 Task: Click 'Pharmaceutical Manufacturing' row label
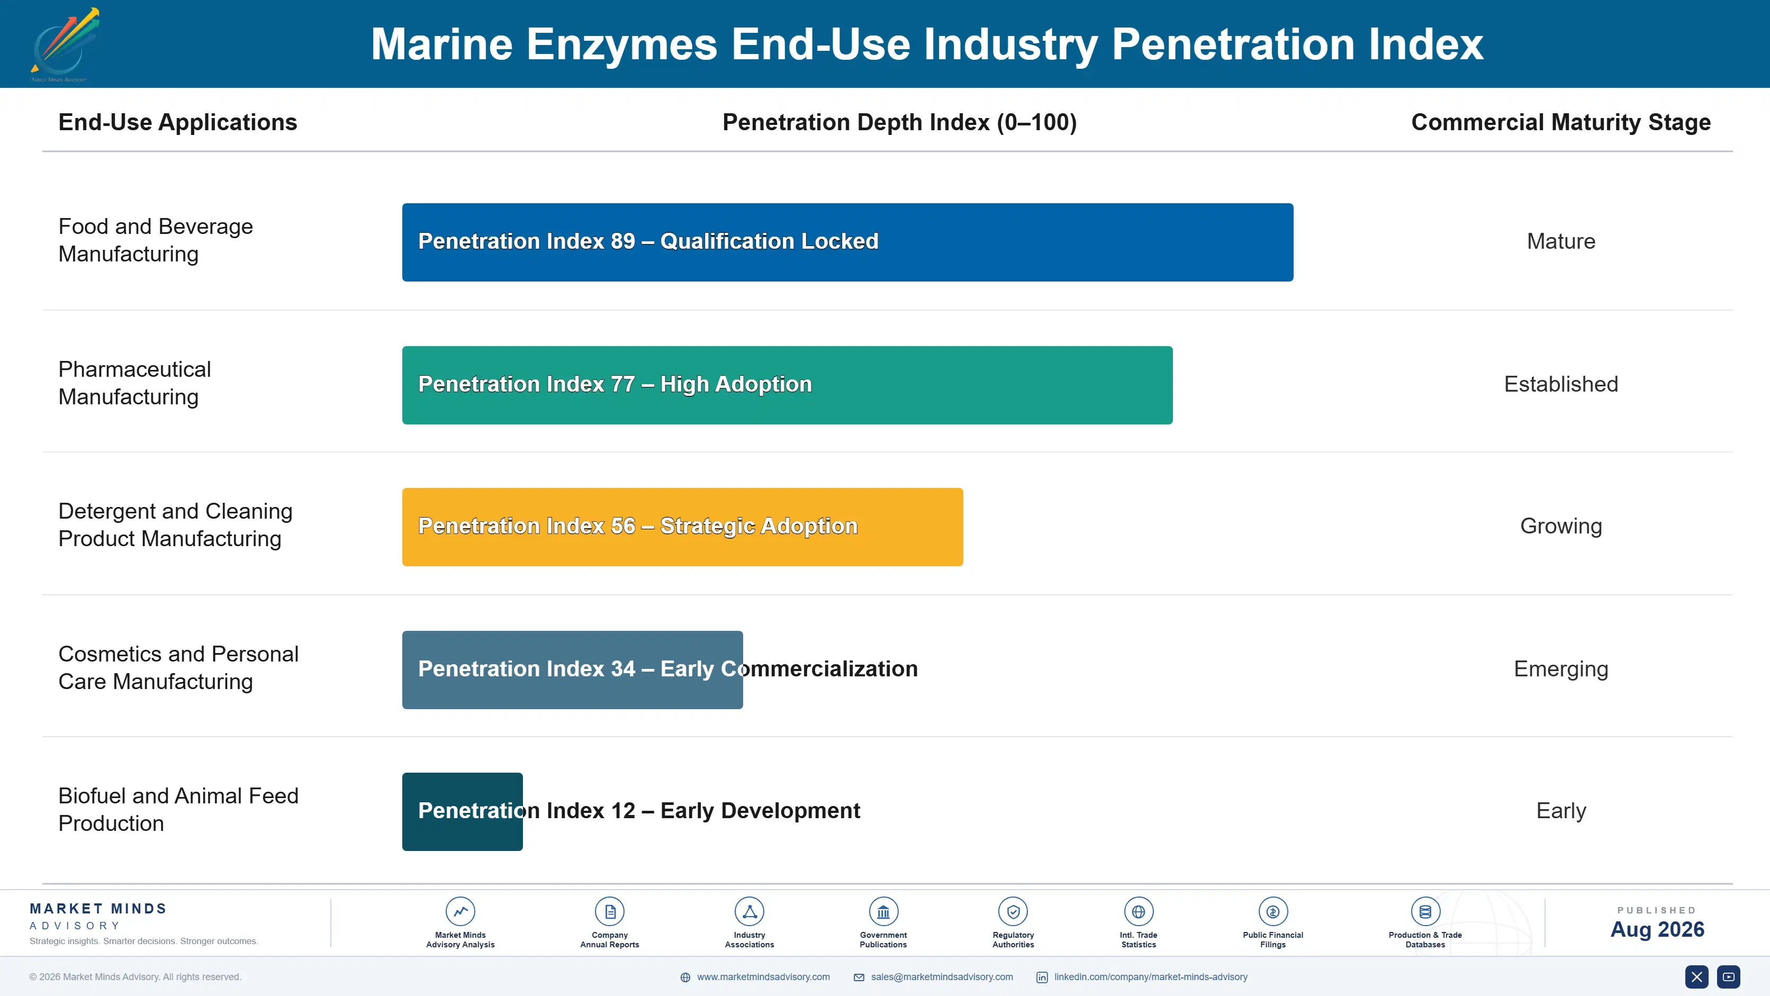tap(134, 383)
